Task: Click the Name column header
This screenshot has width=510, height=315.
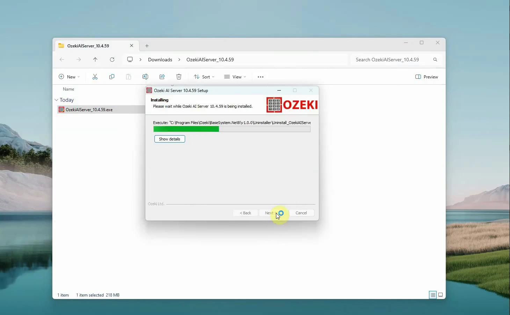Action: tap(68, 89)
